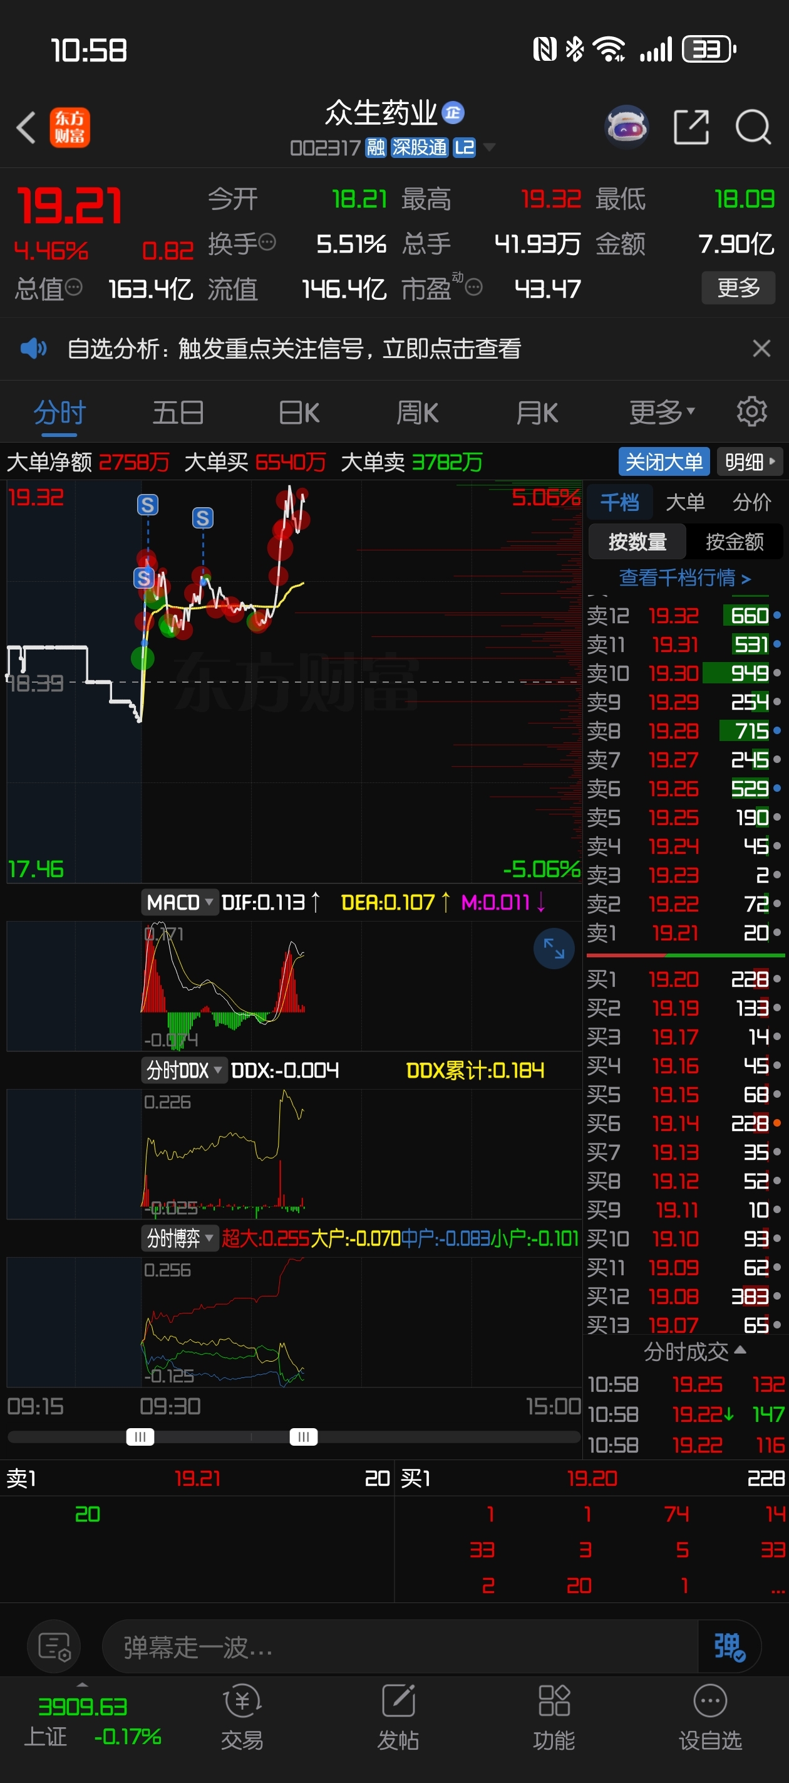Switch to 周K chart tab
Image resolution: width=789 pixels, height=1783 pixels.
point(417,413)
